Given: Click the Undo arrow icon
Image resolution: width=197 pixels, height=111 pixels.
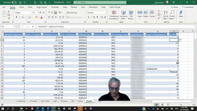Looking at the screenshot, I should click(x=25, y=2).
